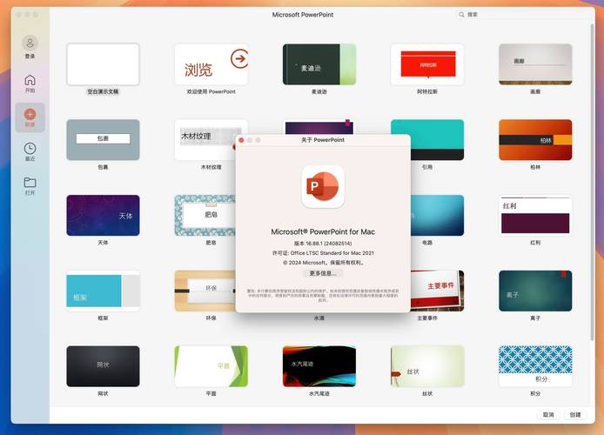
Task: Select the 新建 plus icon
Action: 30,114
